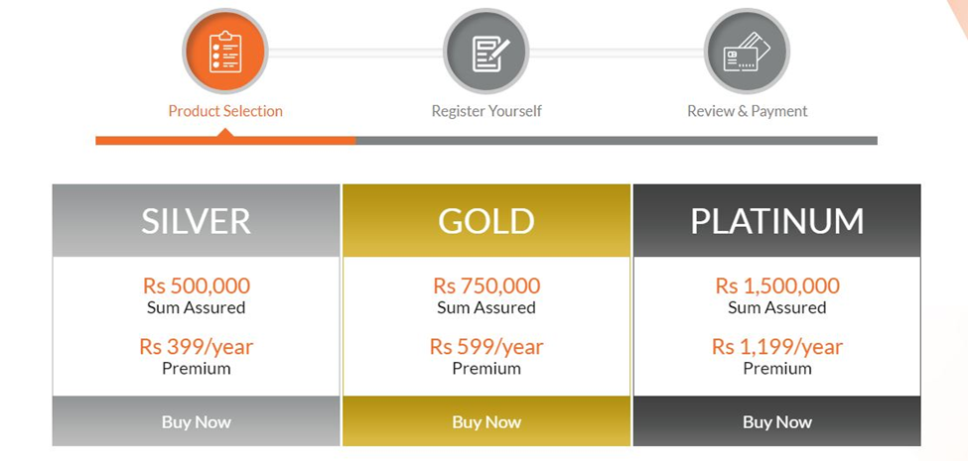This screenshot has height=461, width=968.
Task: Click the Product Selection clipboard icon
Action: click(x=225, y=52)
